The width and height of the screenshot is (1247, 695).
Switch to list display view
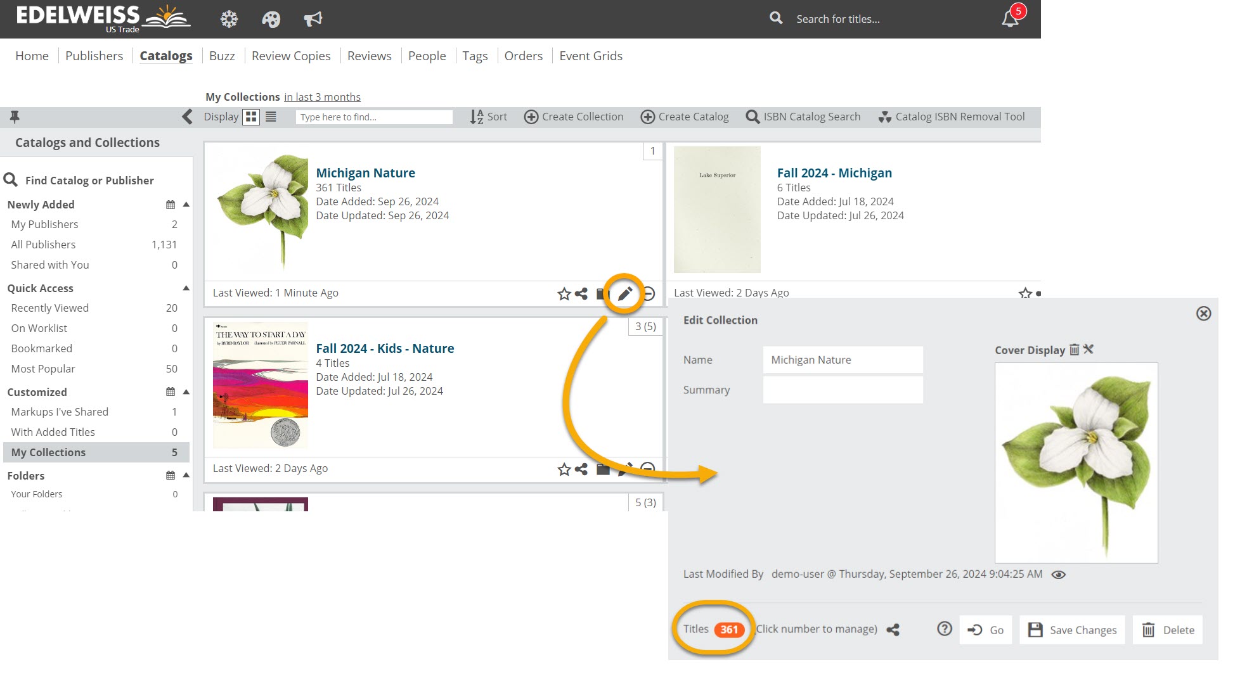point(271,117)
